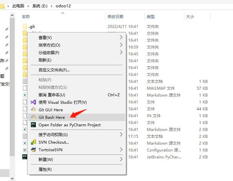Click the folder icon in address bar
The height and width of the screenshot is (181, 233).
[x=3, y=6]
